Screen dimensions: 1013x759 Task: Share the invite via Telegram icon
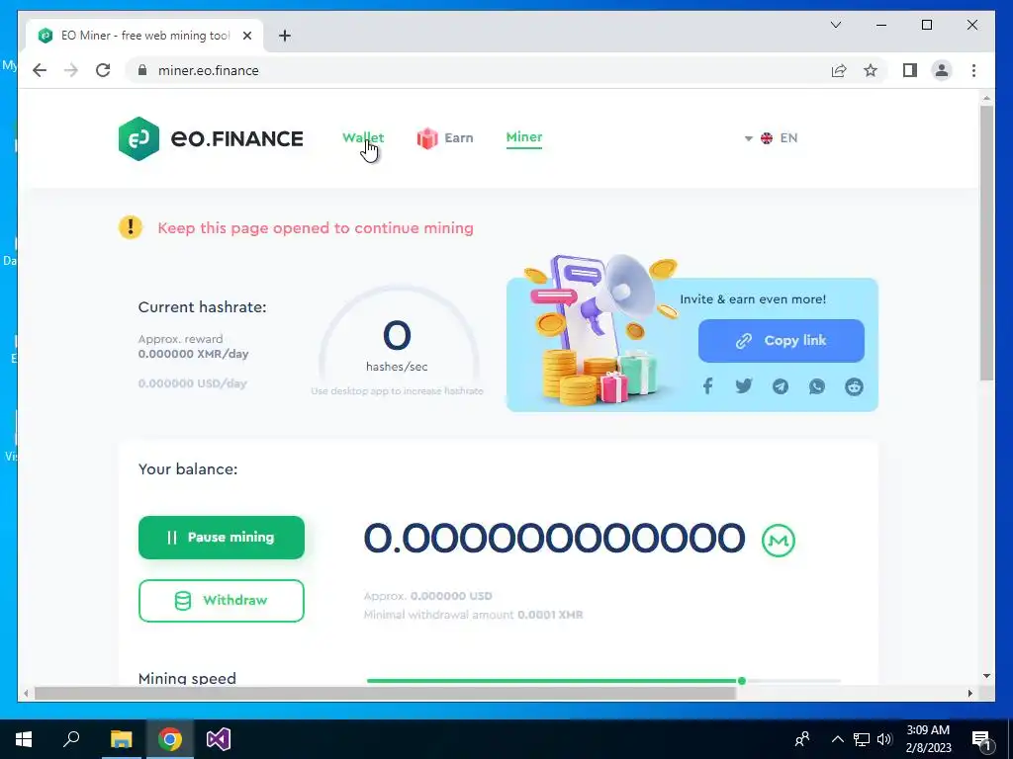click(781, 386)
